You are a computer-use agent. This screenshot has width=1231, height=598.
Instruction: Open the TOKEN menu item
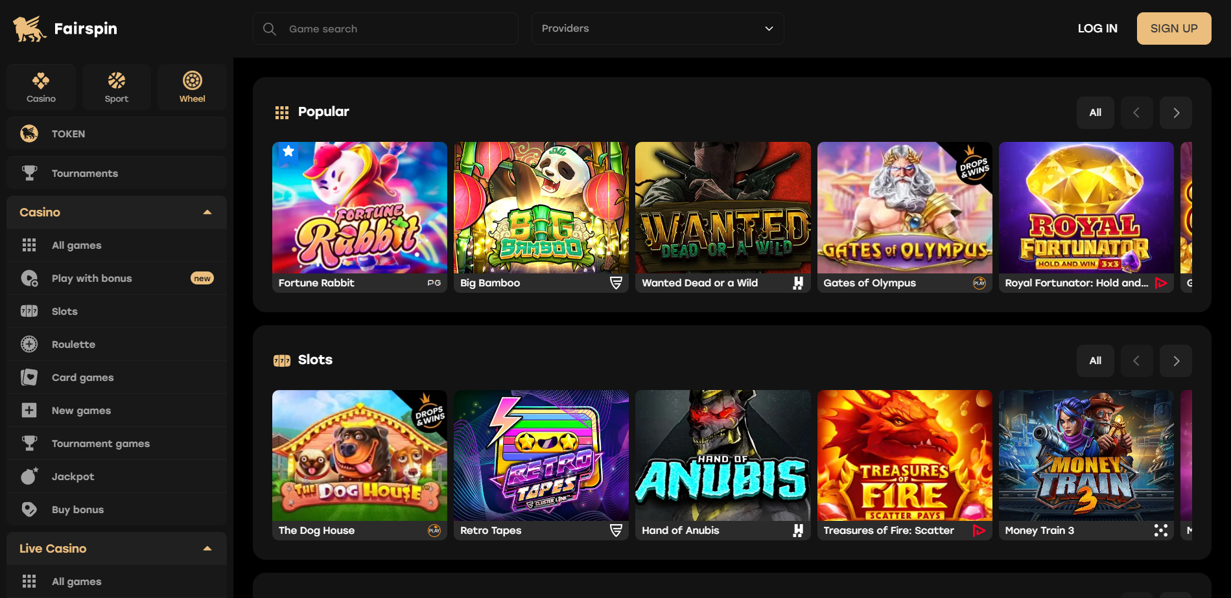point(117,133)
